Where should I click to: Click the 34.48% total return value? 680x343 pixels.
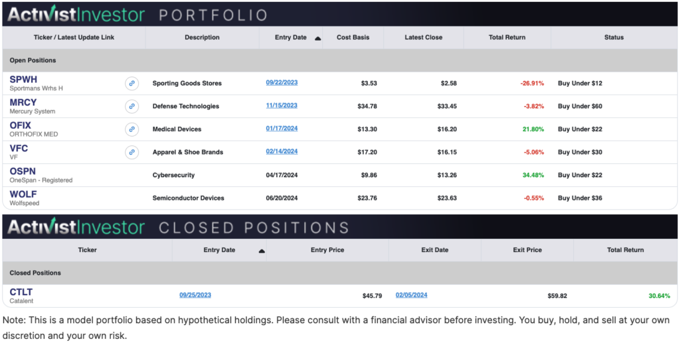tap(533, 175)
